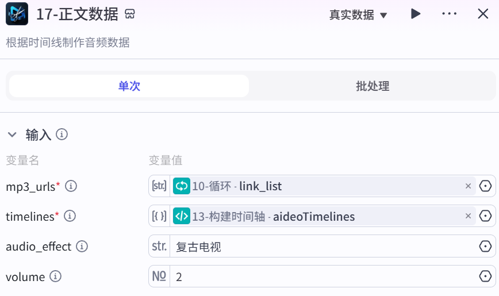Collapse the 输入 section
This screenshot has width=499, height=296.
point(12,134)
